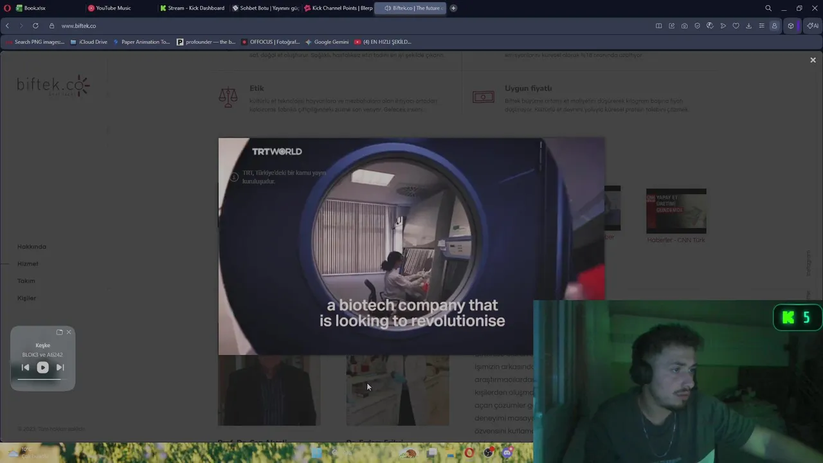Open a new browser tab

453,8
